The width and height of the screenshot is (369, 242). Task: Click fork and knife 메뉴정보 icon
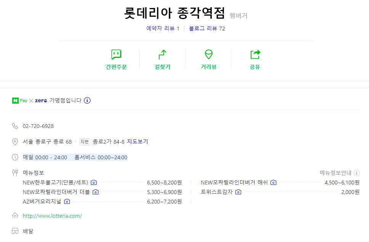click(15, 173)
